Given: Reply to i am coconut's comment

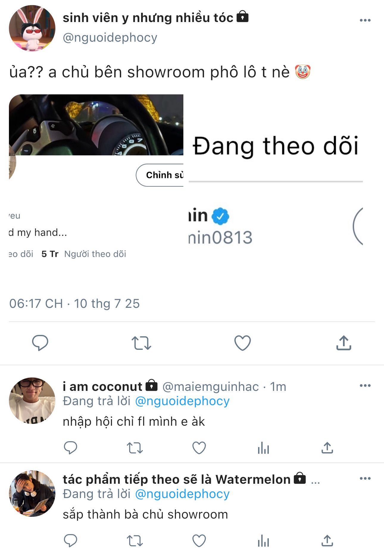Looking at the screenshot, I should [x=71, y=447].
